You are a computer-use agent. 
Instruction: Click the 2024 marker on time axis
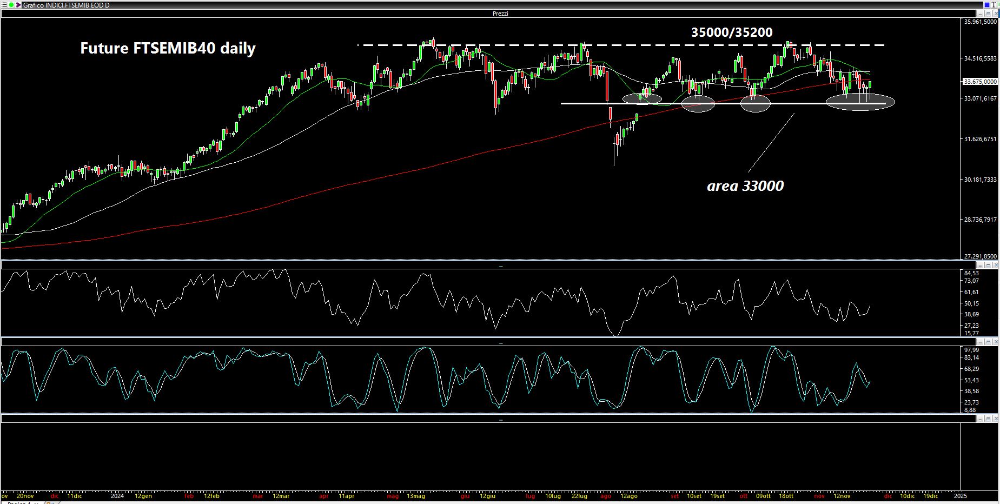(x=117, y=496)
